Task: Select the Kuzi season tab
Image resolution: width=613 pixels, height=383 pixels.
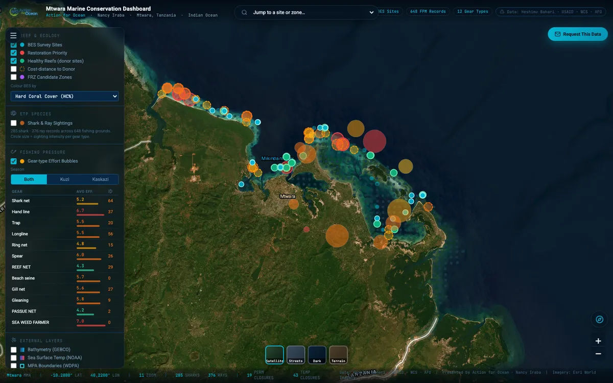Action: (64, 179)
